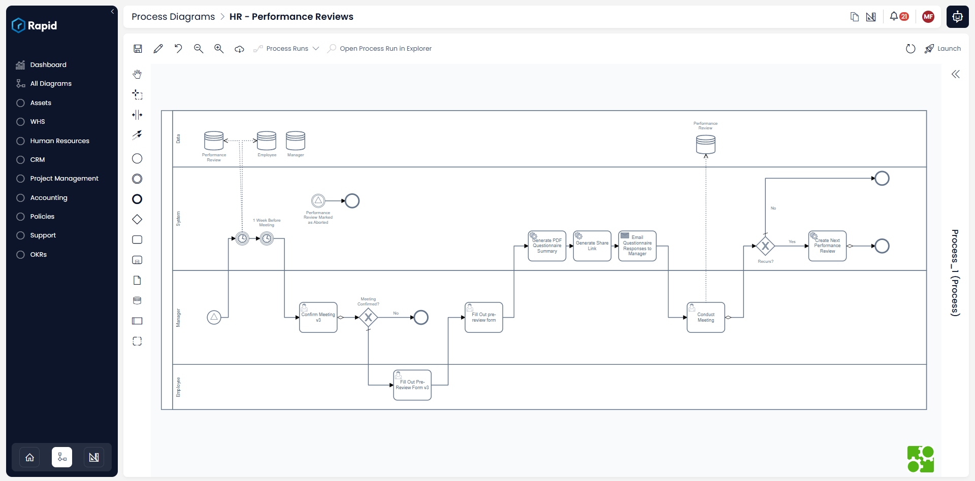Select the Conduct Meeting task
Image resolution: width=975 pixels, height=481 pixels.
click(706, 318)
